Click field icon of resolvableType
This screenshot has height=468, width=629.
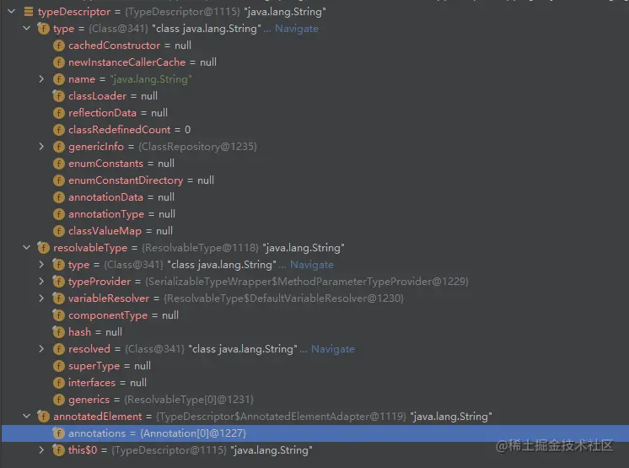[43, 247]
